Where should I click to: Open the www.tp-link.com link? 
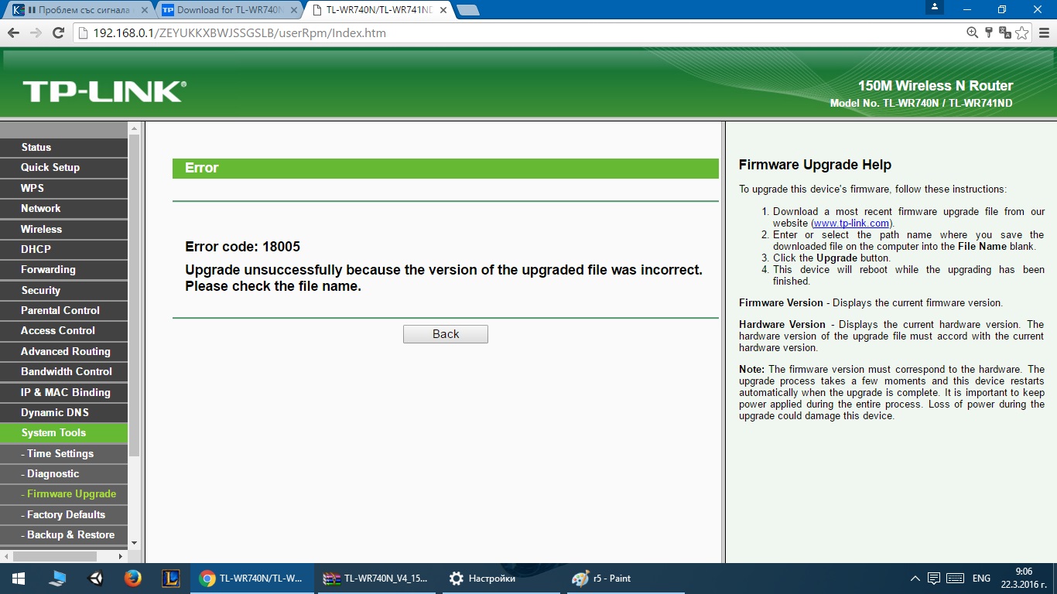click(x=851, y=224)
